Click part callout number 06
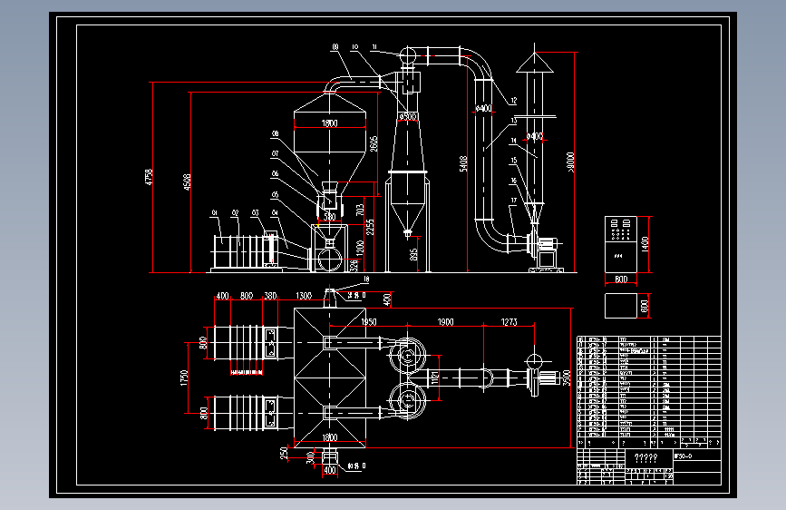This screenshot has width=786, height=510. [275, 173]
